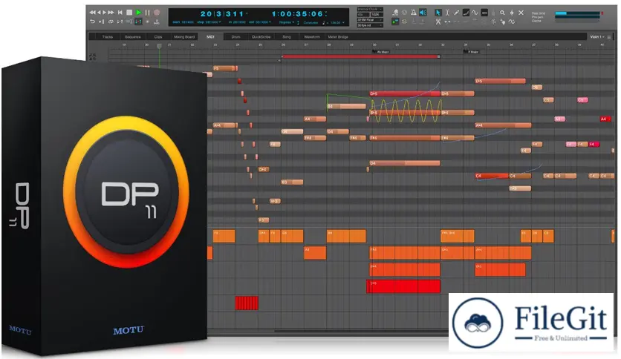
Task: Toggle the Overdub record mode button
Action: (x=147, y=22)
